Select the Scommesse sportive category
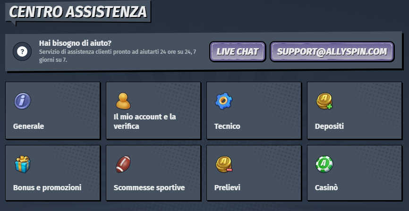Screen dimensions: 409x211 pyautogui.click(x=149, y=187)
